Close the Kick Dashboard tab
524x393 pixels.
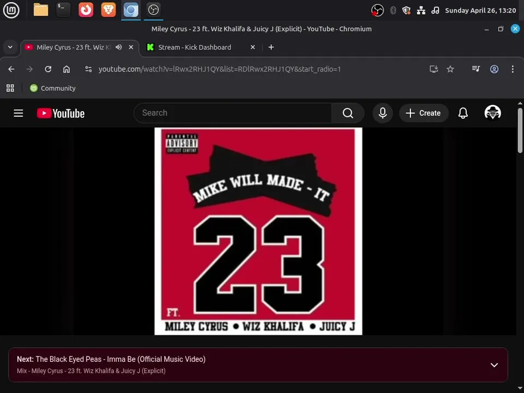[253, 47]
